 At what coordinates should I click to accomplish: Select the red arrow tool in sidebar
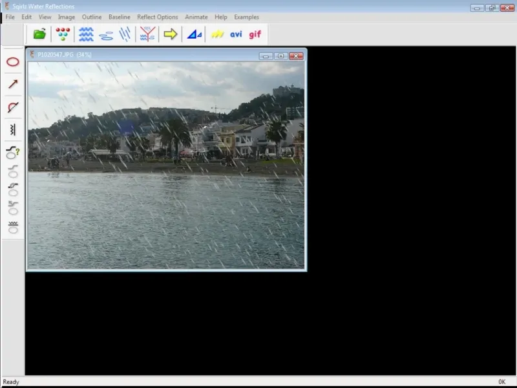[x=13, y=84]
